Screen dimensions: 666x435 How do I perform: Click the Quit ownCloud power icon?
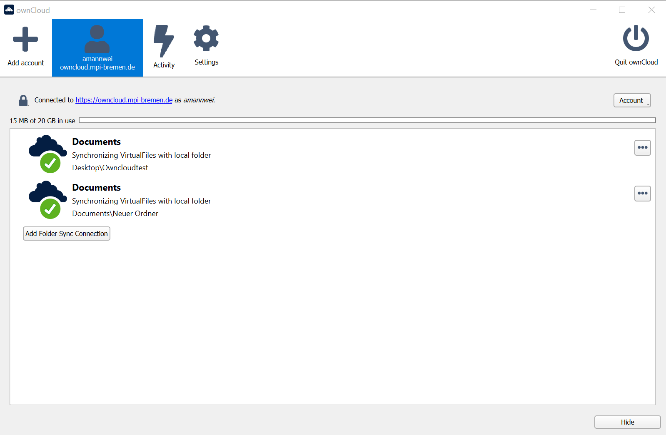click(x=636, y=38)
